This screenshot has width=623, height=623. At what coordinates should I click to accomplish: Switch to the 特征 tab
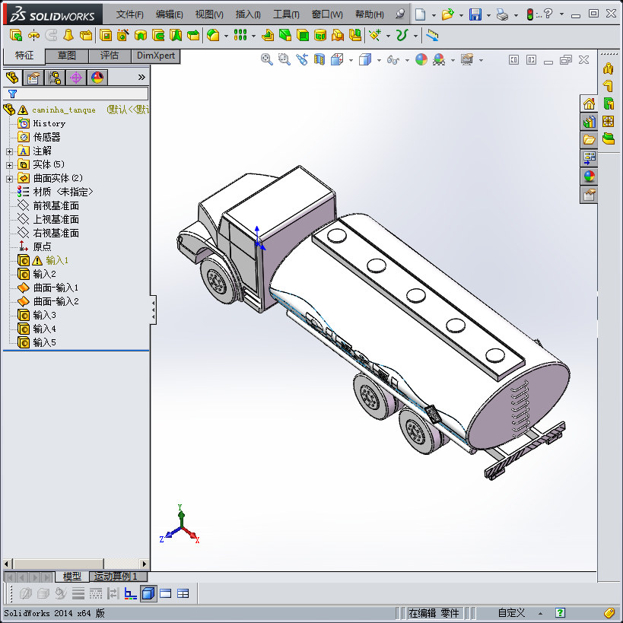[x=24, y=56]
